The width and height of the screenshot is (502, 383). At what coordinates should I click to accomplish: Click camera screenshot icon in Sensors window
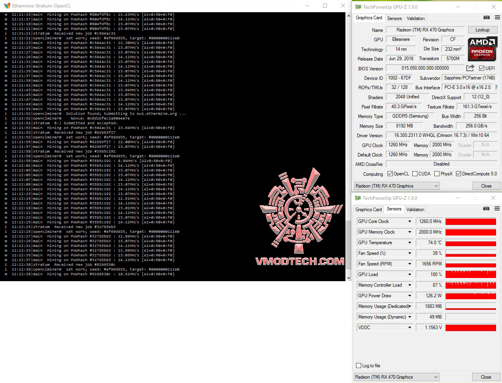pos(486,209)
